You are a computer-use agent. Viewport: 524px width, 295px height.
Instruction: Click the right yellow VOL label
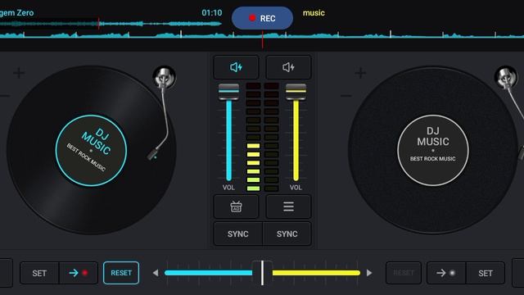click(296, 188)
